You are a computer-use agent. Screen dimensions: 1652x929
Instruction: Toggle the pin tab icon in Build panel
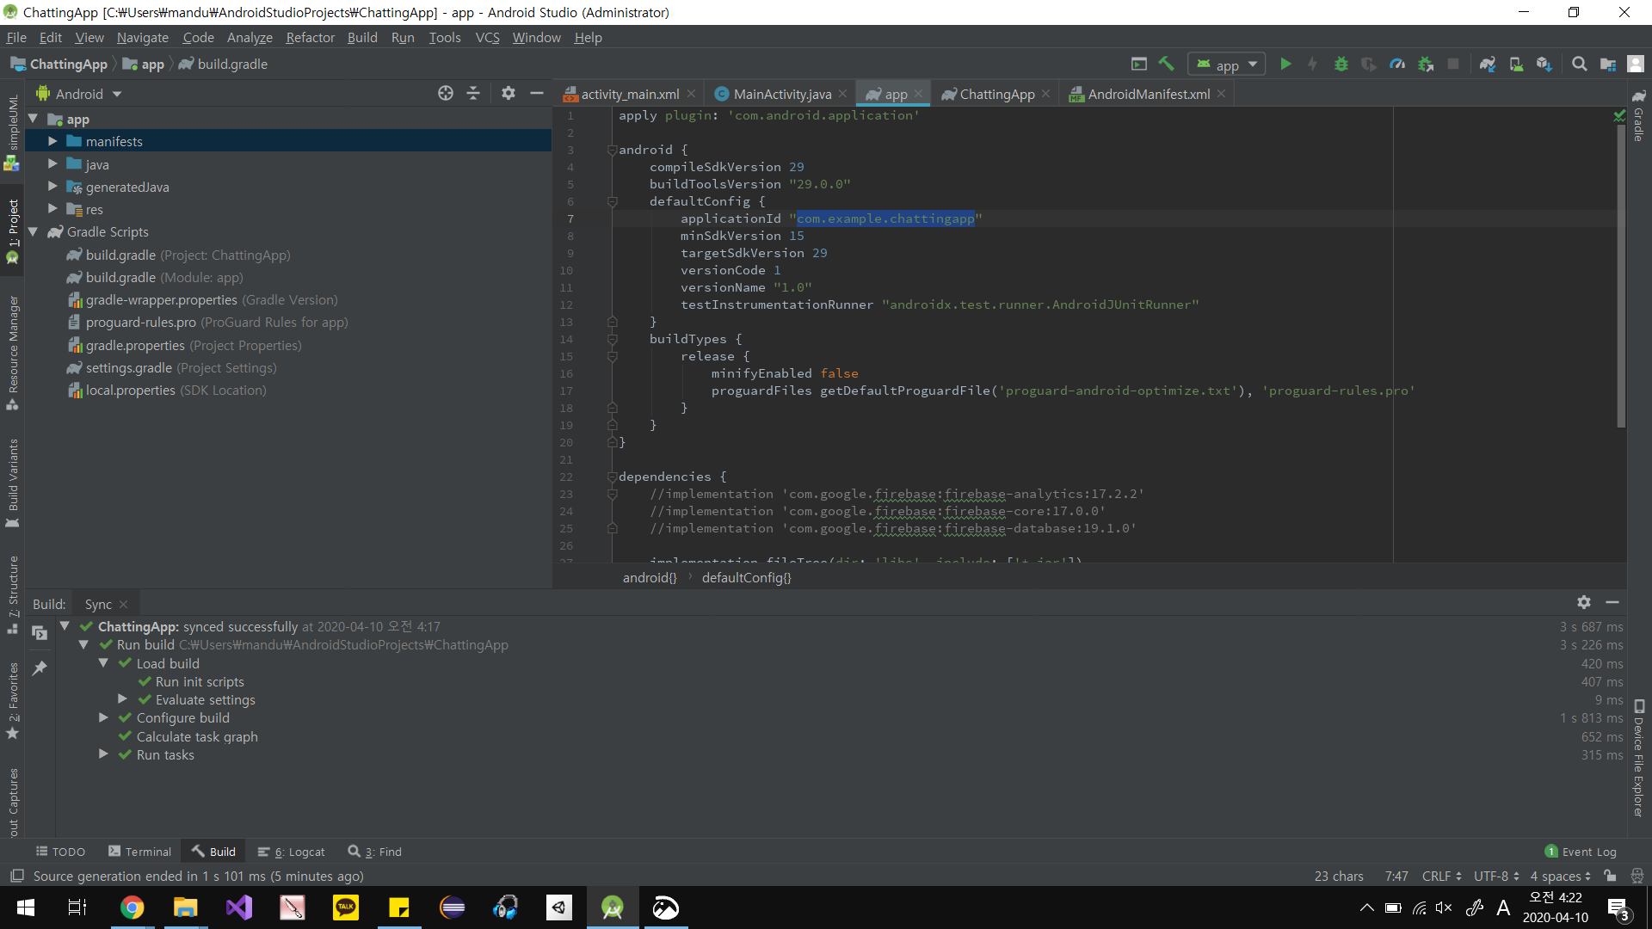click(40, 668)
